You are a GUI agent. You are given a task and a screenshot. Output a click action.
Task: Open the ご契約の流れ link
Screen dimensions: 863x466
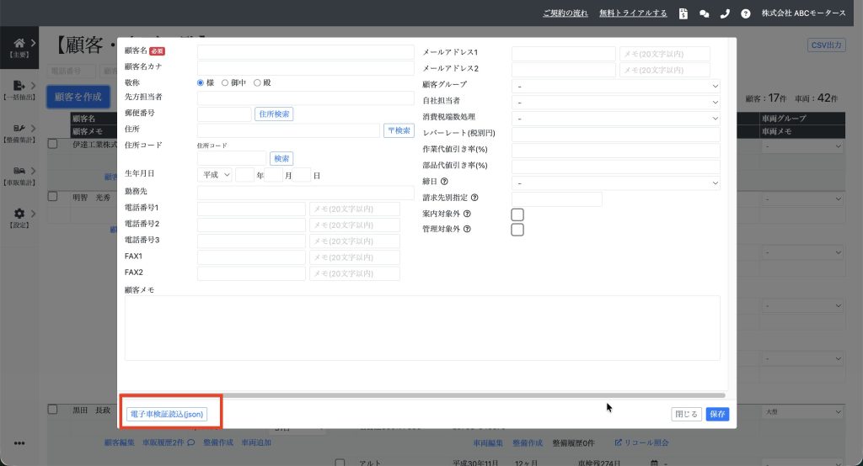pos(566,13)
